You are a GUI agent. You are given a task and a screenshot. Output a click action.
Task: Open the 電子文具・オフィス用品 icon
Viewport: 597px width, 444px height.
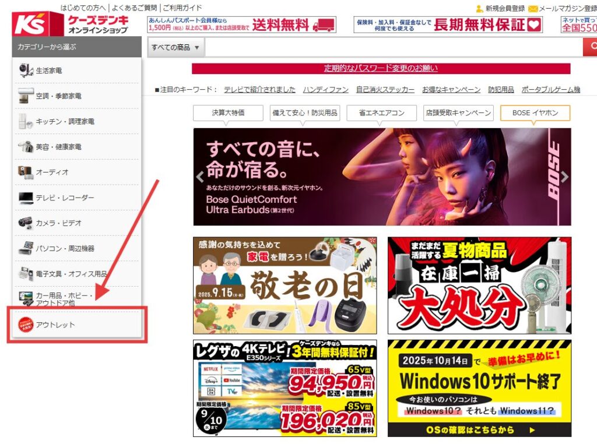pyautogui.click(x=26, y=273)
